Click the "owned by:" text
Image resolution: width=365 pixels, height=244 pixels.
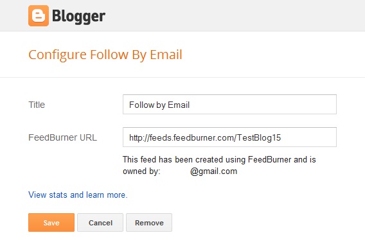point(141,171)
